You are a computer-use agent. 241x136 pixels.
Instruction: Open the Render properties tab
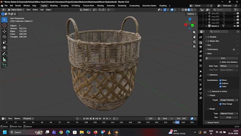(x=201, y=43)
